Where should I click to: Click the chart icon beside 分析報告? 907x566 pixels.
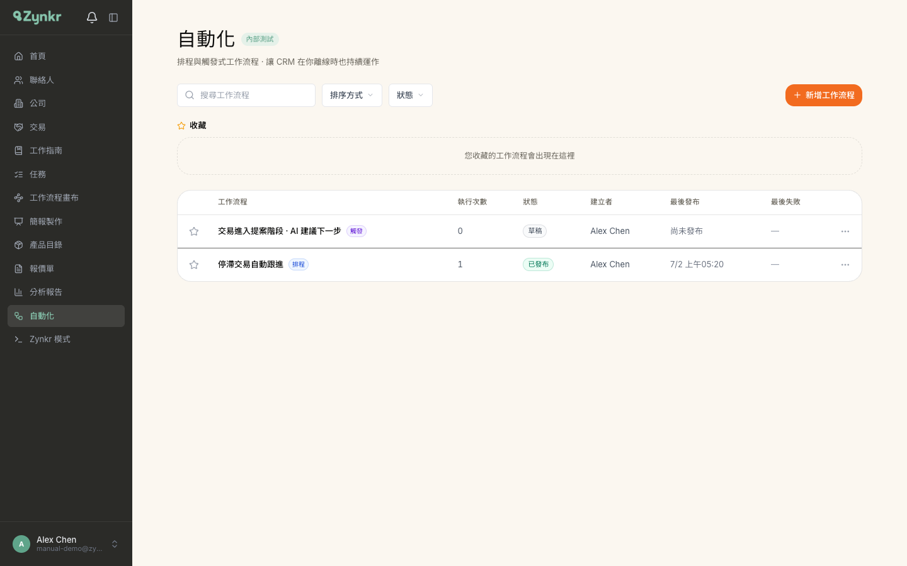coord(18,292)
